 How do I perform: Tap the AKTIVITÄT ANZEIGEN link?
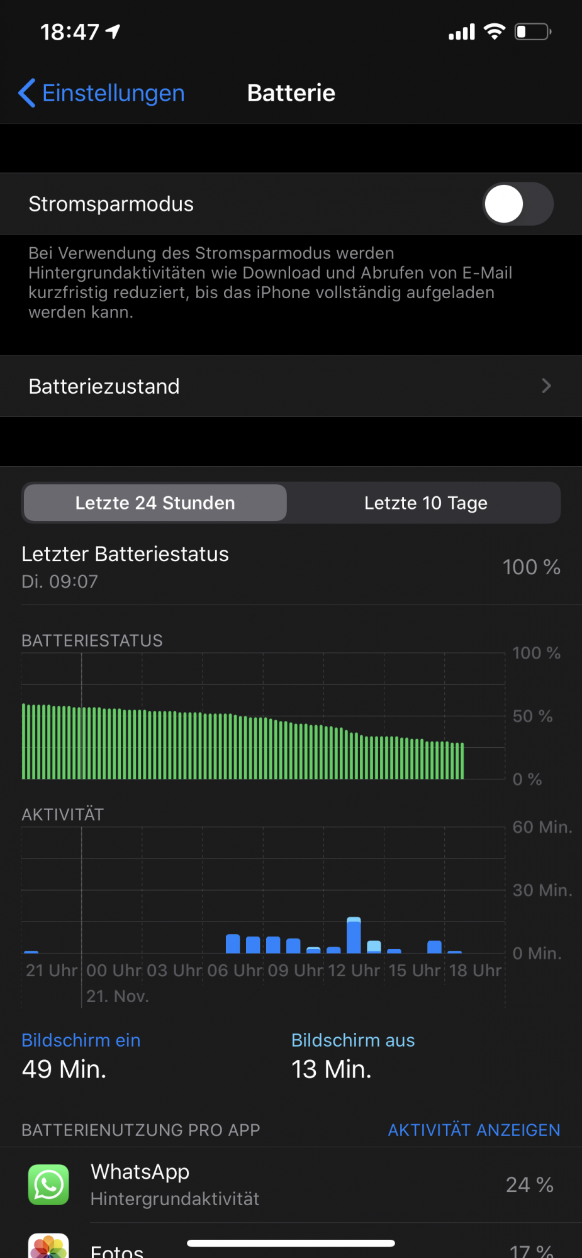pyautogui.click(x=474, y=1130)
